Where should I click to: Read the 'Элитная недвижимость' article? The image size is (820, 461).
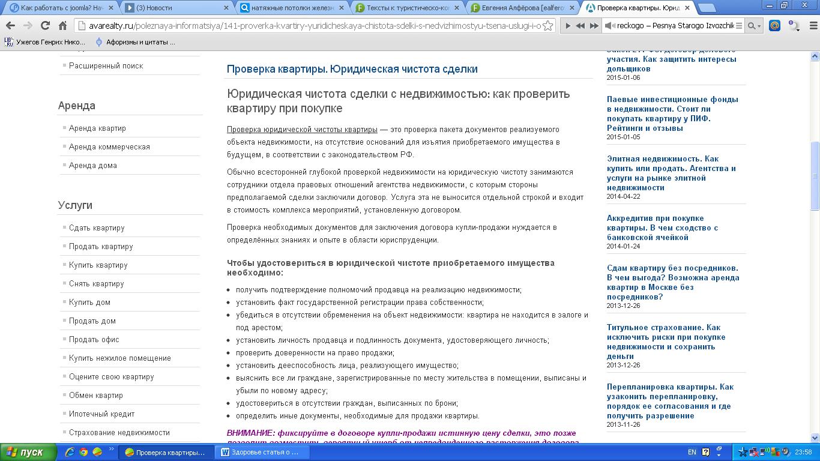point(671,173)
